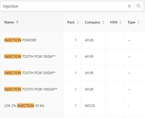Click WOCK company cell

[90, 106]
